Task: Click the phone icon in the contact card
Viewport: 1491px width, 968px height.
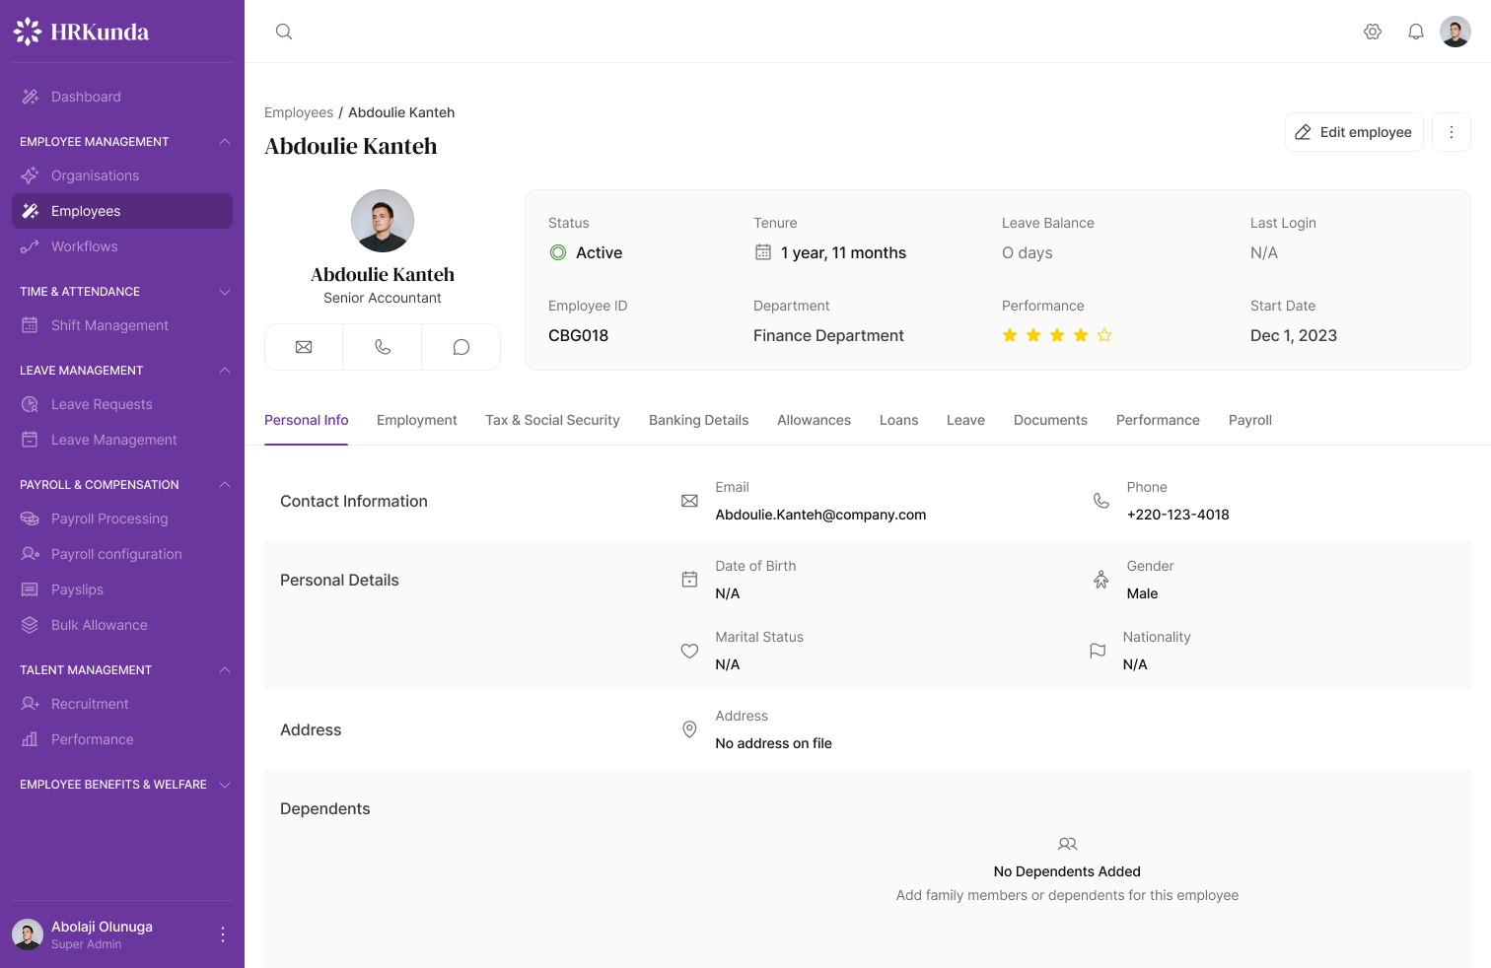Action: click(x=382, y=346)
